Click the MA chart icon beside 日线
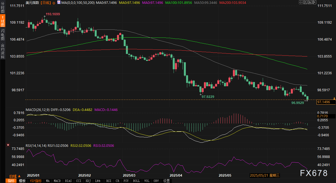Viewport: 336px width, 183px height. coord(59,3)
